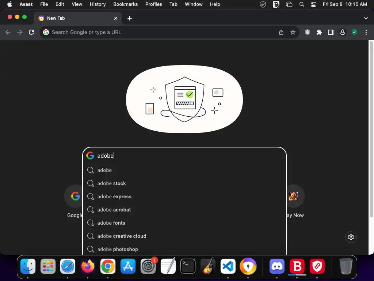Open Spotlight search in menu bar
The image size is (374, 281).
(302, 4)
